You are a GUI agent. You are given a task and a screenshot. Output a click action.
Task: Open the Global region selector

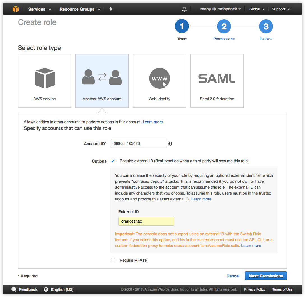tap(256, 9)
